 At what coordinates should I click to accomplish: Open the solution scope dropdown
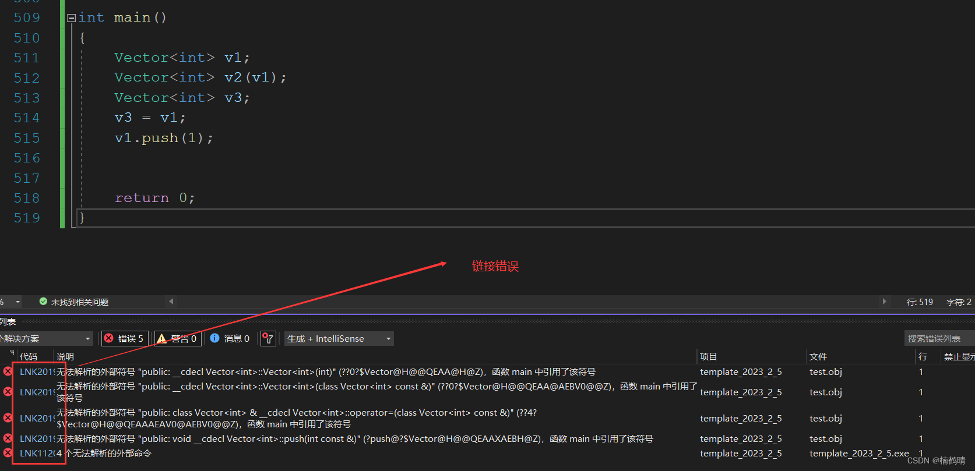pos(45,338)
